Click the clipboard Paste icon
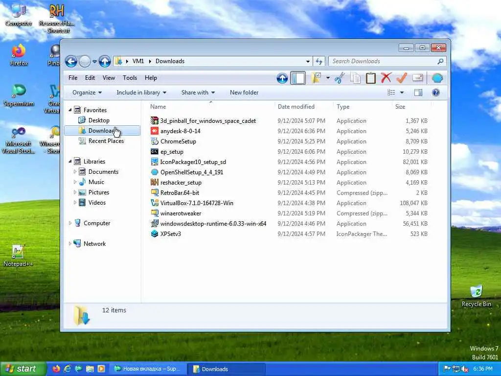Viewport: 501px width, 376px height. (371, 78)
